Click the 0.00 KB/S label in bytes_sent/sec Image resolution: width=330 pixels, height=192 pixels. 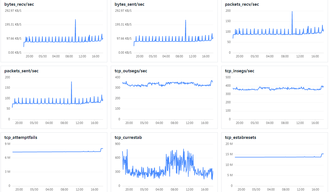[125, 53]
